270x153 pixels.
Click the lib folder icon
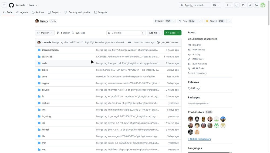[39, 136]
